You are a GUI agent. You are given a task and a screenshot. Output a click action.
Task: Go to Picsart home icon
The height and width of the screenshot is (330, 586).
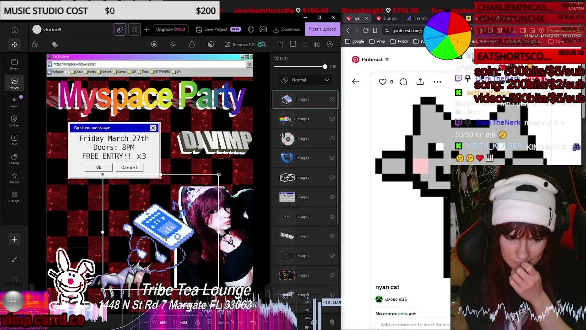coord(15,29)
